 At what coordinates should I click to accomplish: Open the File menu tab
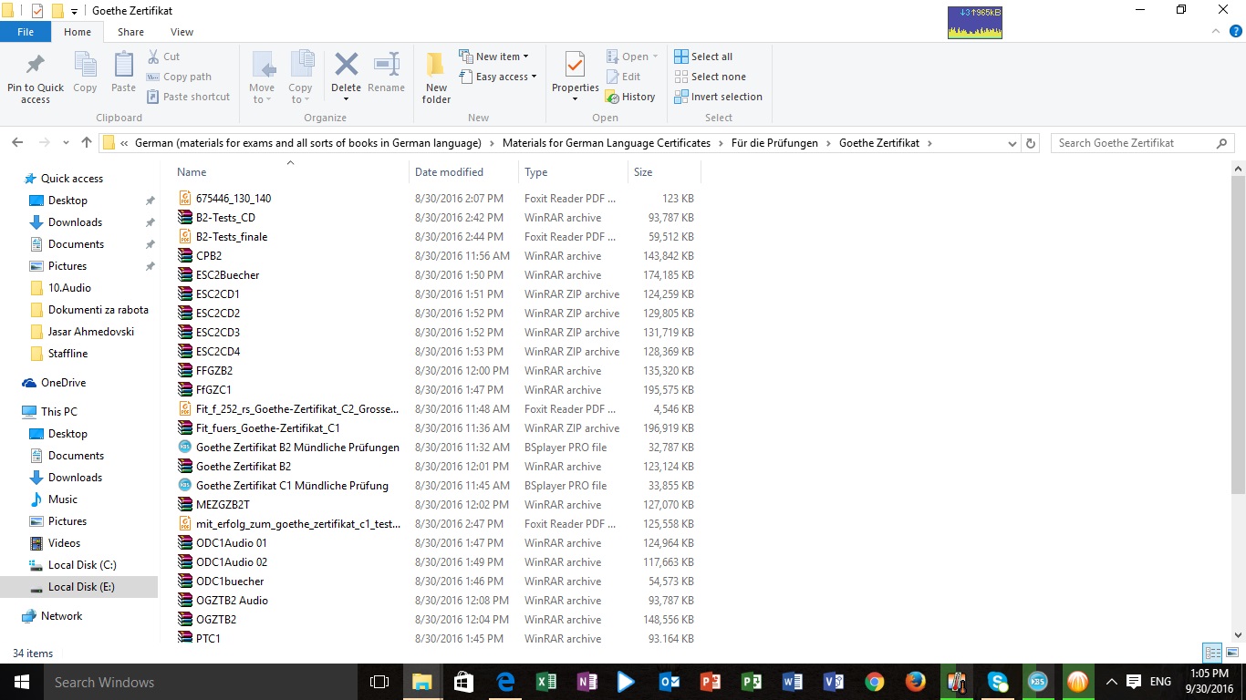(x=26, y=32)
